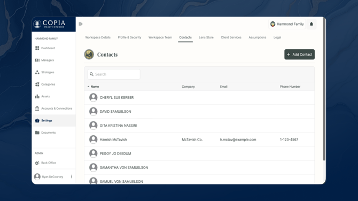Viewport: 358px width, 201px height.
Task: Select contact name CHERYL SUE KERBER
Action: click(116, 97)
